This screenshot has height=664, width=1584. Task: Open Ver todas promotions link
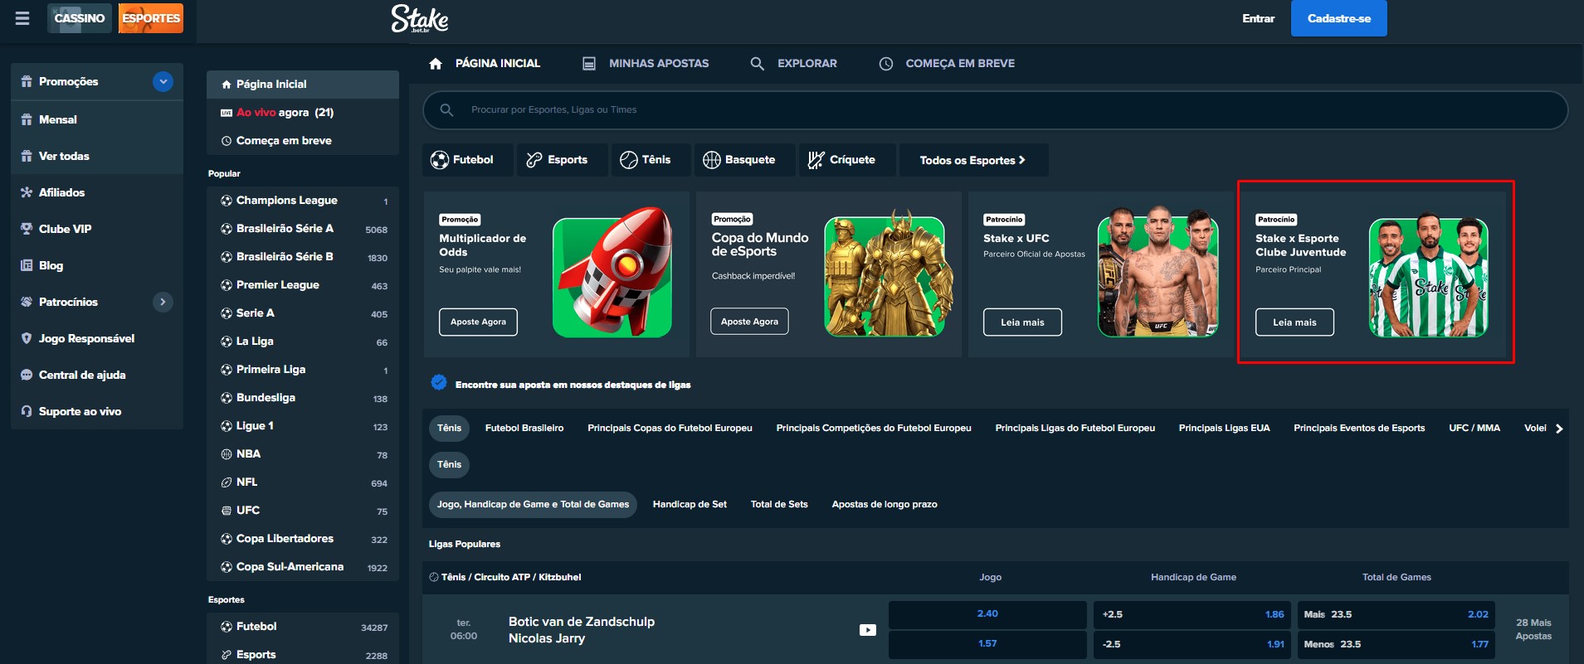(97, 156)
